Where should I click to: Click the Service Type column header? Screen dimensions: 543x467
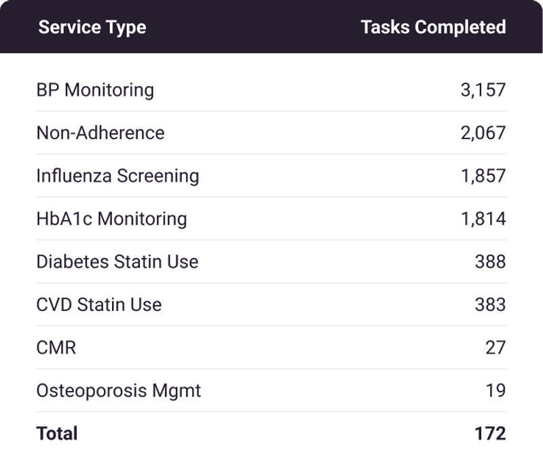[91, 28]
